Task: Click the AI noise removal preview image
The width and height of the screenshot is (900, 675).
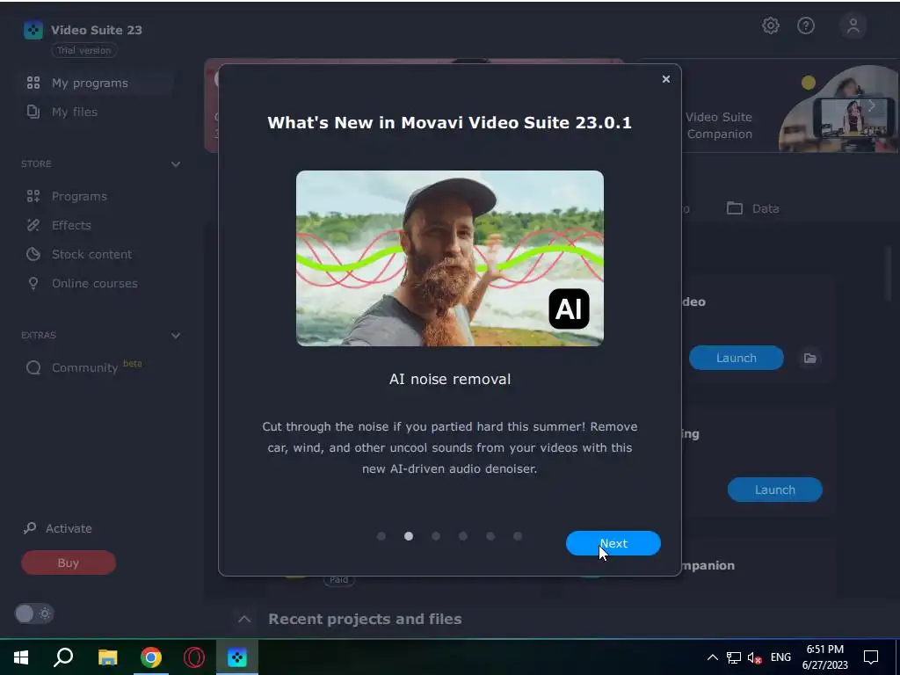Action: pyautogui.click(x=449, y=258)
